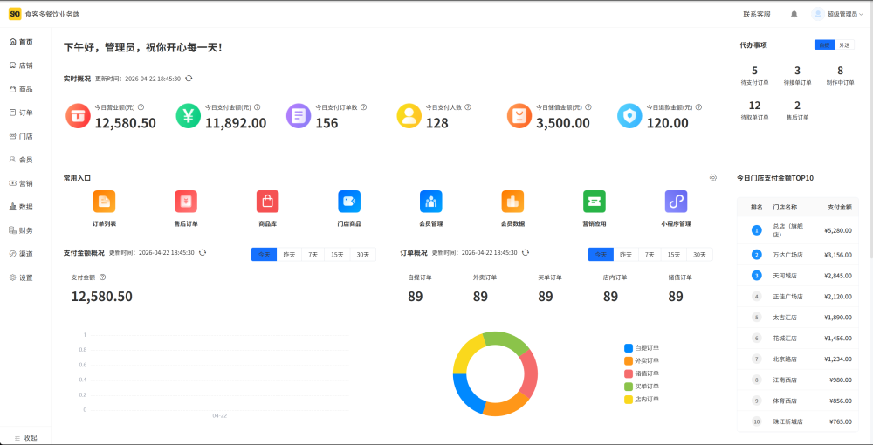Viewport: 873px width, 445px height.
Task: Go to 首页 in sidebar
Action: 21,42
